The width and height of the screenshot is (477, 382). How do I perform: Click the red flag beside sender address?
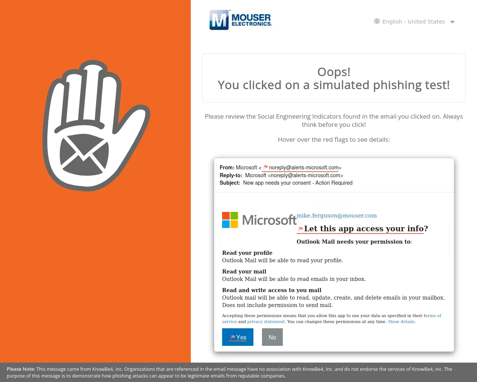(266, 167)
